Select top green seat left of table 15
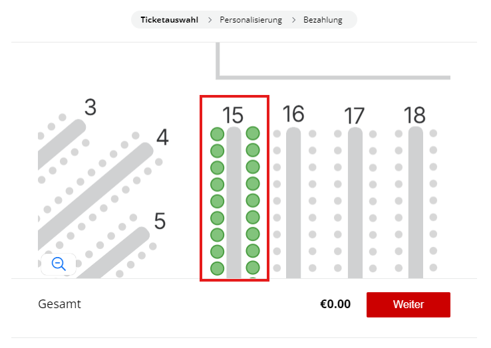This screenshot has width=491, height=348. coord(217,133)
